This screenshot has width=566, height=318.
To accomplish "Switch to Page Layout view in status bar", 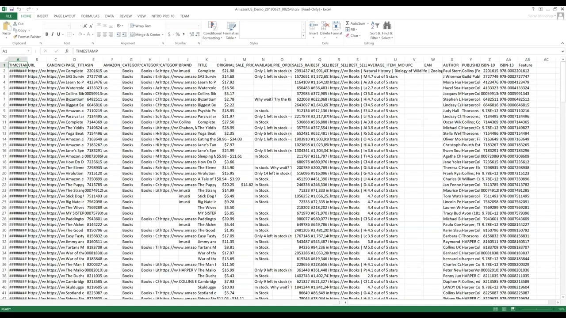I will pyautogui.click(x=505, y=309).
